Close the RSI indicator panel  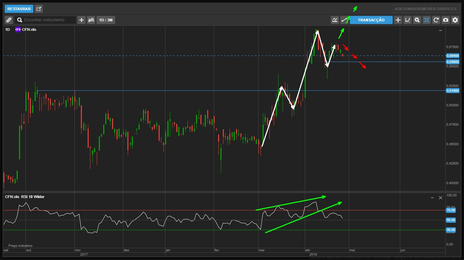point(441,198)
